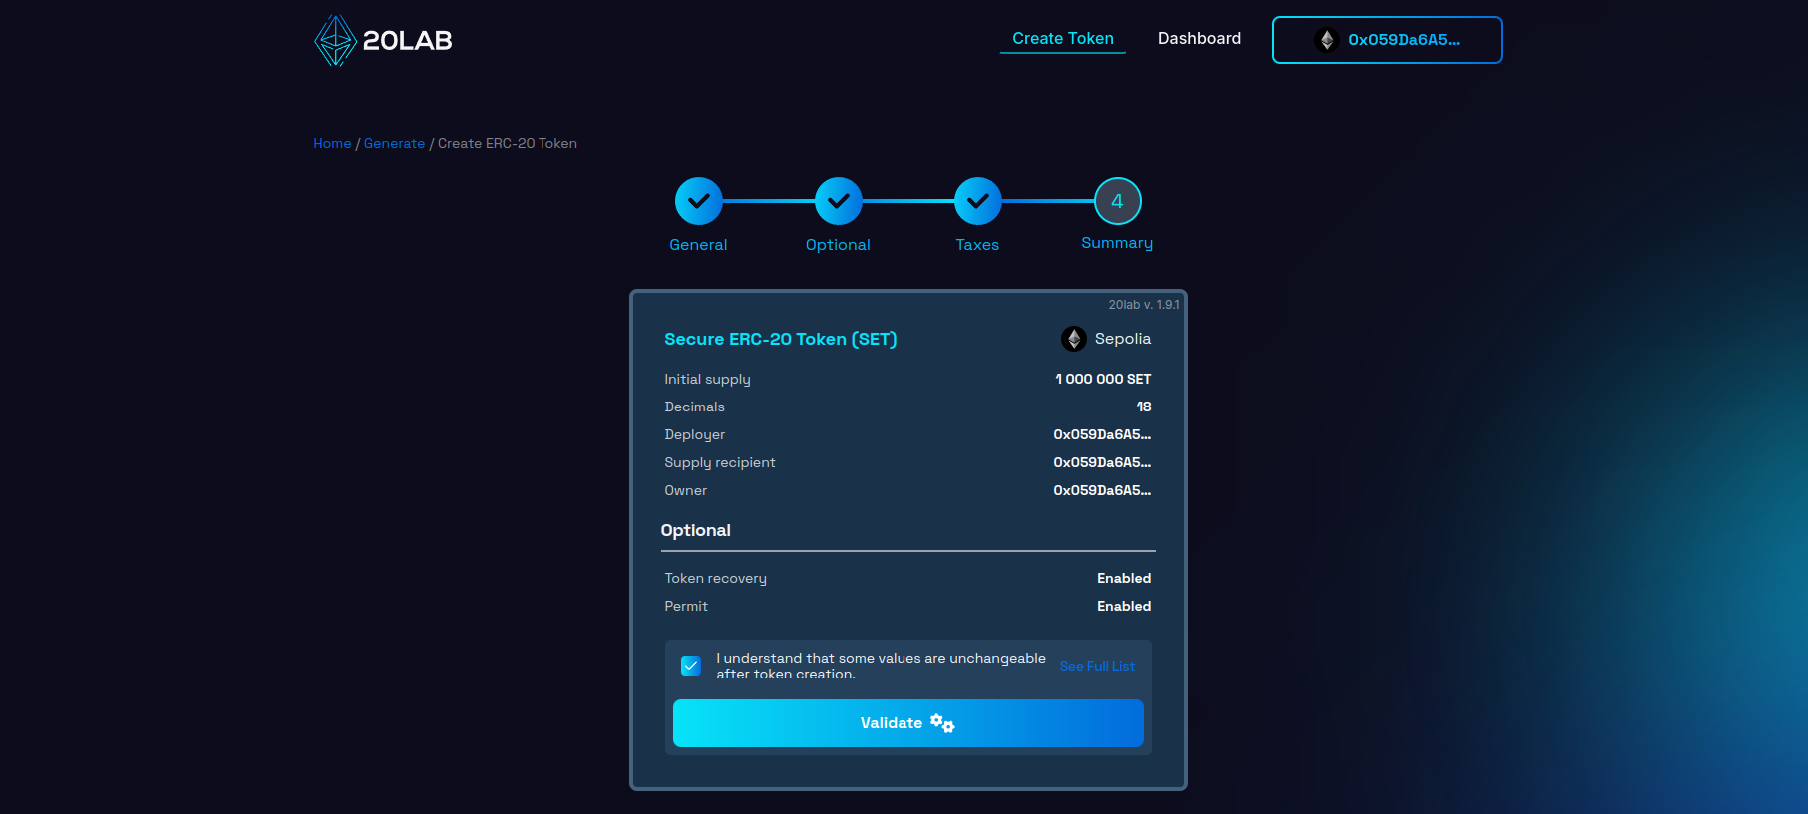The height and width of the screenshot is (814, 1808).
Task: Click the Token recovery Enabled value
Action: [1124, 578]
